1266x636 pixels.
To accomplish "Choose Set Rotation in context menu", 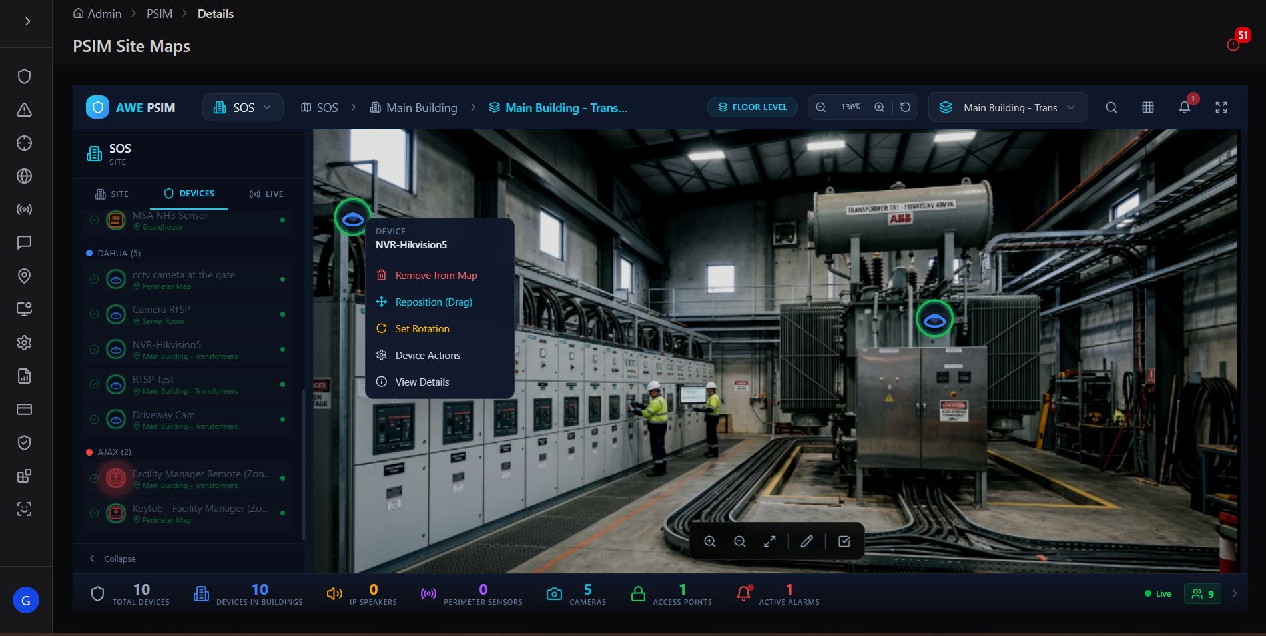I will click(x=440, y=328).
